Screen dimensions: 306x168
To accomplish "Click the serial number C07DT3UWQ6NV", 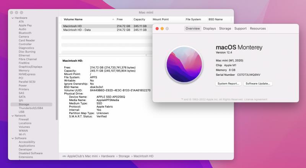I will (x=249, y=75).
